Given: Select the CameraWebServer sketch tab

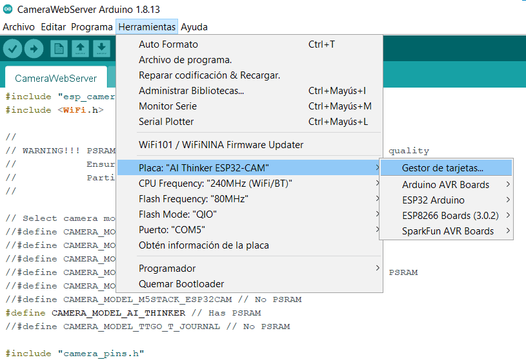Looking at the screenshot, I should pos(56,79).
